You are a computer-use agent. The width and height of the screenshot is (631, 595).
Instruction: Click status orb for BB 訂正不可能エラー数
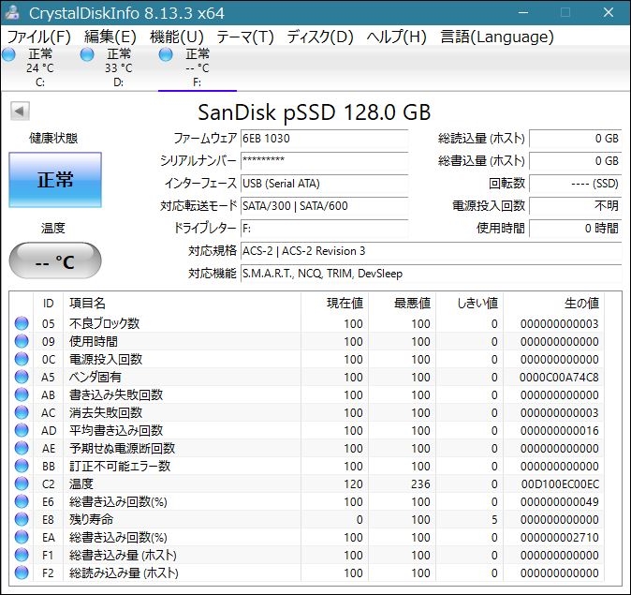22,466
